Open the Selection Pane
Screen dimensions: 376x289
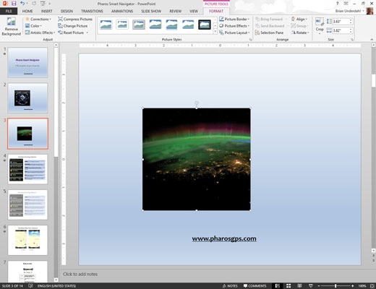269,33
